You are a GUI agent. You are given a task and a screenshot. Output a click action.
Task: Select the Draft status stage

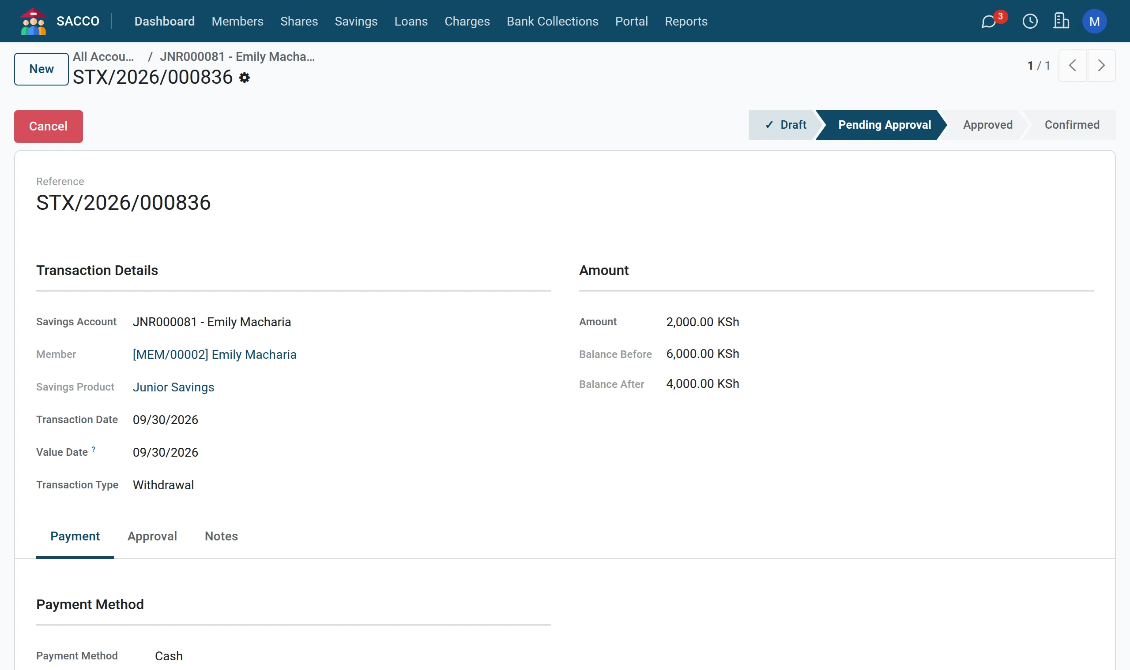tap(785, 125)
